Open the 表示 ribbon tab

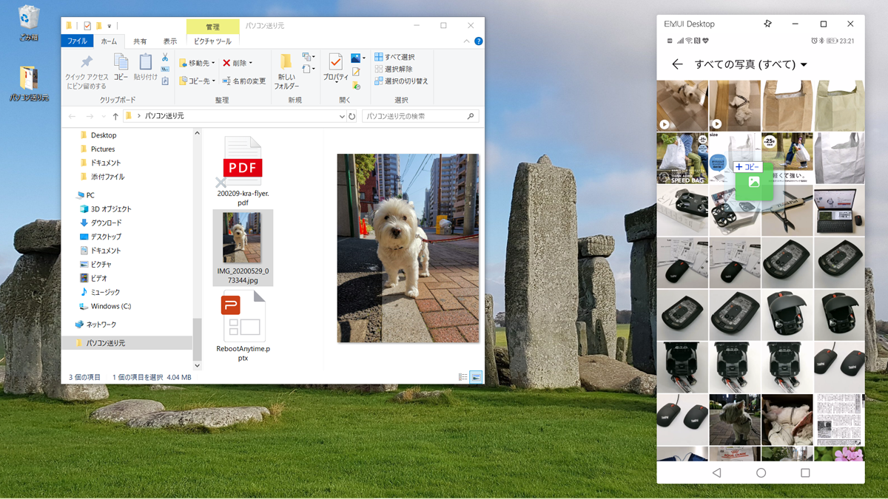pyautogui.click(x=170, y=41)
